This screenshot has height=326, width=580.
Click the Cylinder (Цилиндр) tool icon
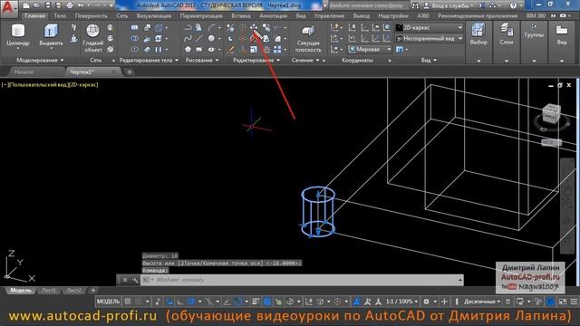[18, 32]
